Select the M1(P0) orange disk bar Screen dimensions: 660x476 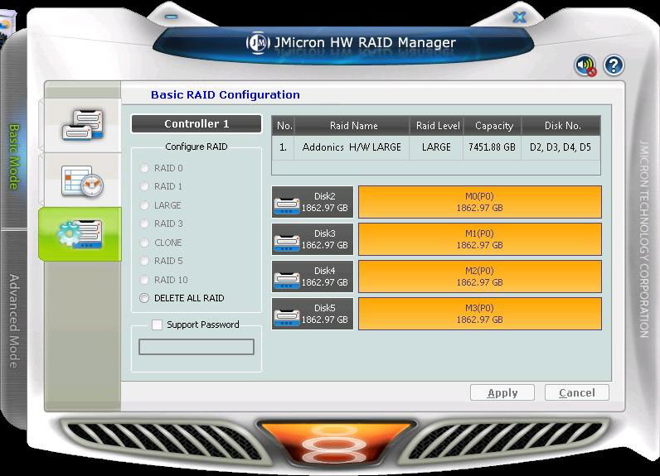point(480,239)
